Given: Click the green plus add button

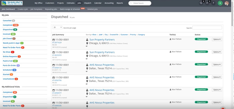Looking at the screenshot, I should tap(220, 3).
